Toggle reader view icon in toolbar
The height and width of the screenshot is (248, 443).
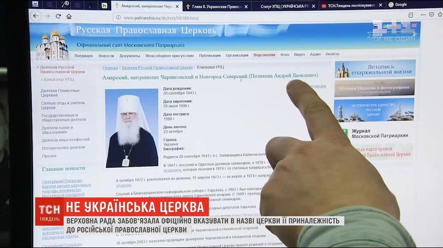[411, 15]
